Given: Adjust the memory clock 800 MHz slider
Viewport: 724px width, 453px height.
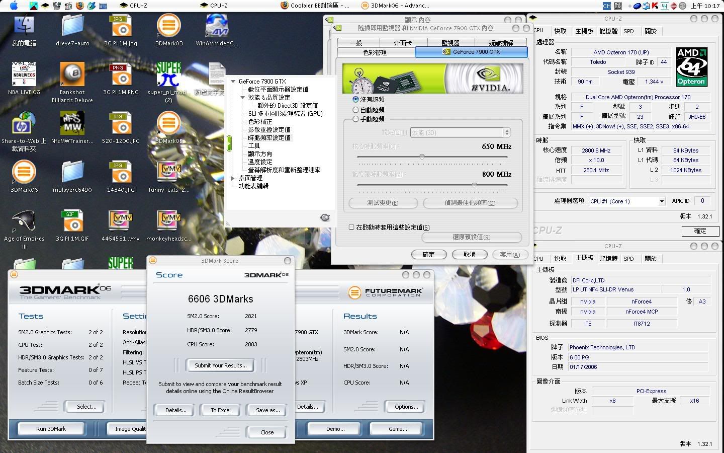Looking at the screenshot, I should [474, 185].
